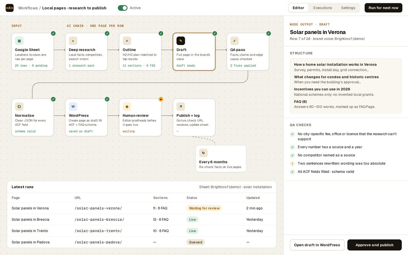
Task: Select the Draft node pencil icon
Action: pos(181,41)
